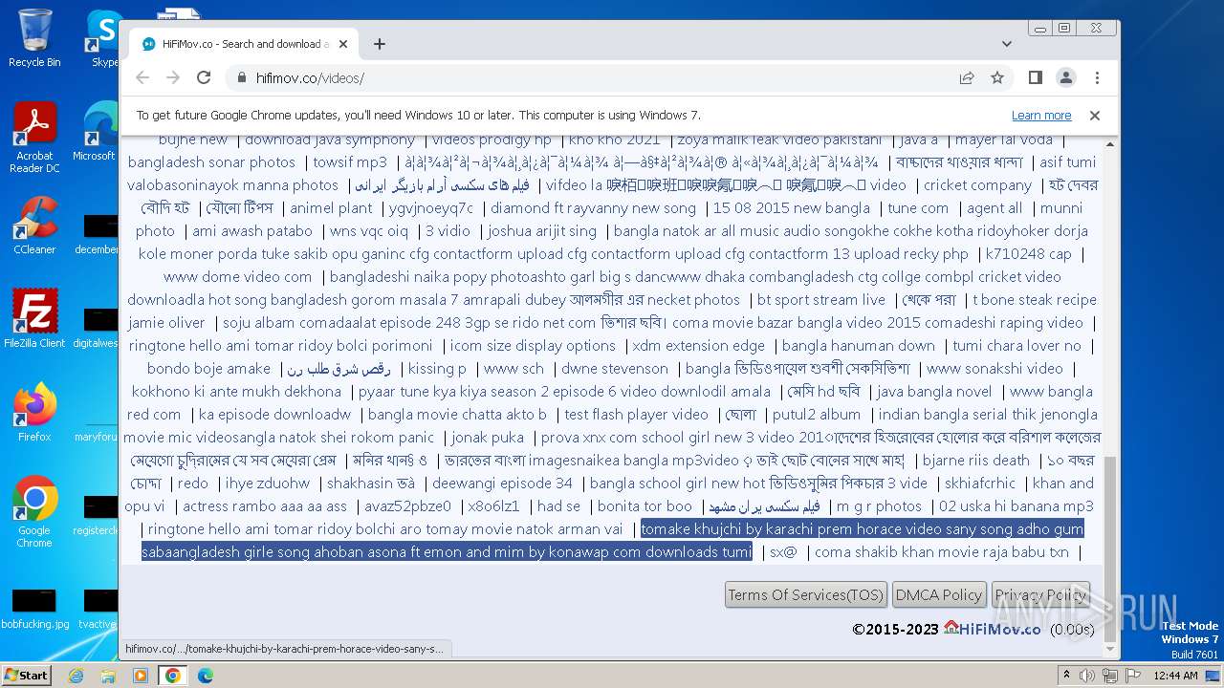Open 'deewangi episode 34' link
This screenshot has height=688, width=1224.
[x=502, y=483]
